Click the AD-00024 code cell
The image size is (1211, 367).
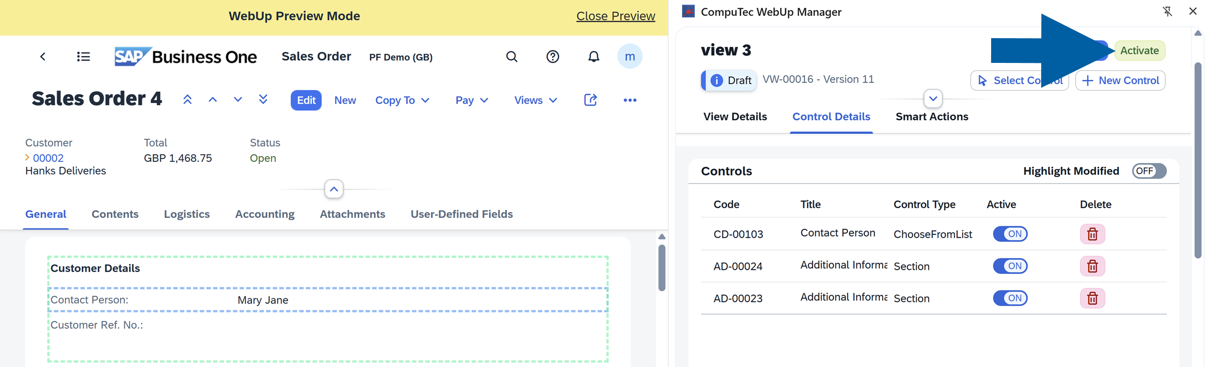pos(738,266)
